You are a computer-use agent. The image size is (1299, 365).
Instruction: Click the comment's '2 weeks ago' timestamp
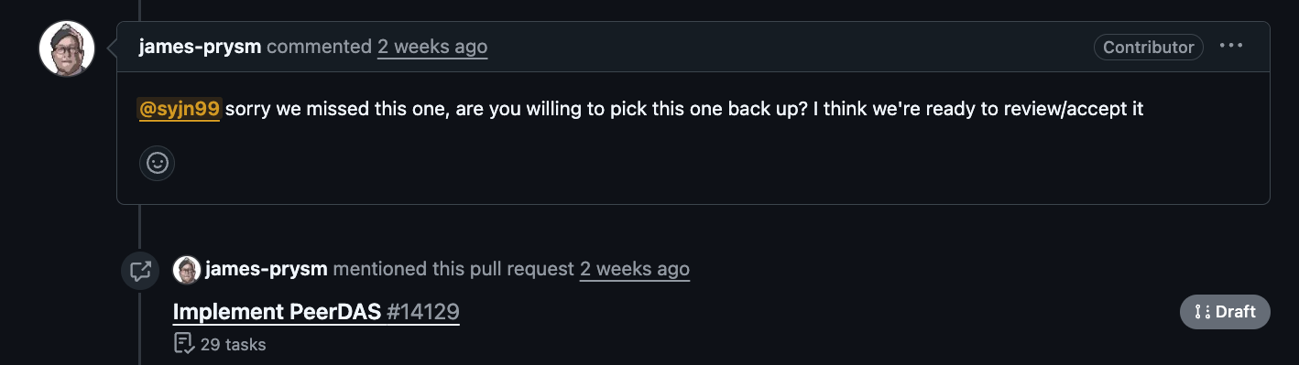(x=432, y=47)
